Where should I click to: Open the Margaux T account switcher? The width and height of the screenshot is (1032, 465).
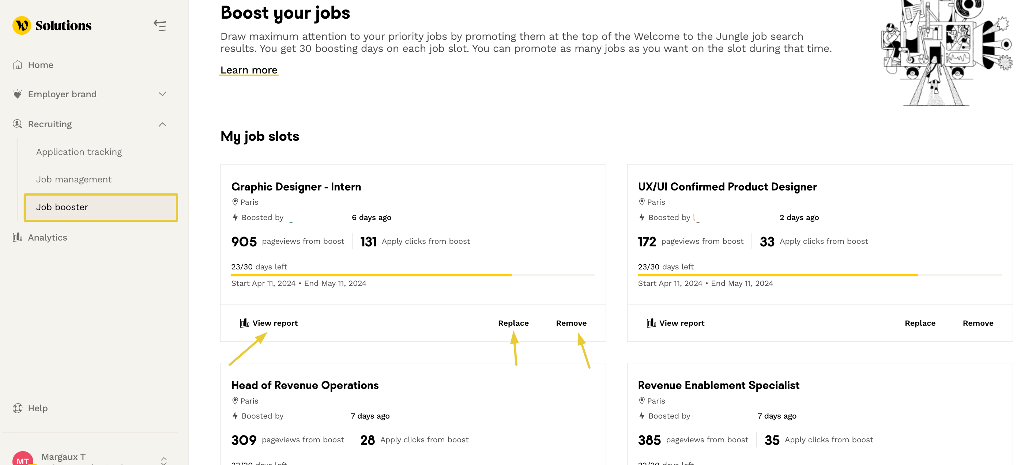[x=163, y=460]
